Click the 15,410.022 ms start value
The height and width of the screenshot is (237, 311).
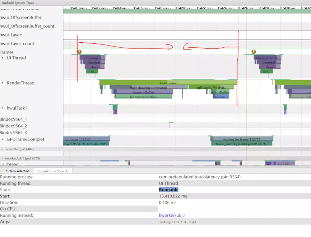[173, 196]
